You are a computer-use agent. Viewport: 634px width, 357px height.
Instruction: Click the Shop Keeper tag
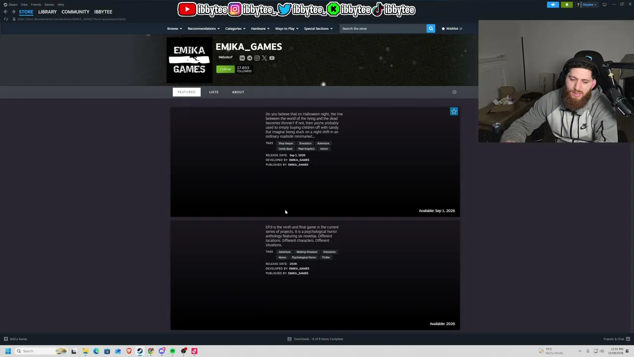pos(286,143)
